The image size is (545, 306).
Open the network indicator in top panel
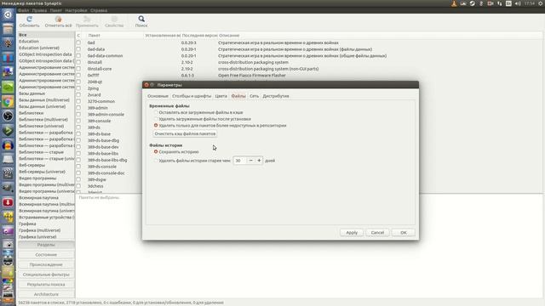pos(500,3)
